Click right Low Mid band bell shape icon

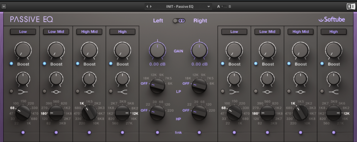pos(267,92)
